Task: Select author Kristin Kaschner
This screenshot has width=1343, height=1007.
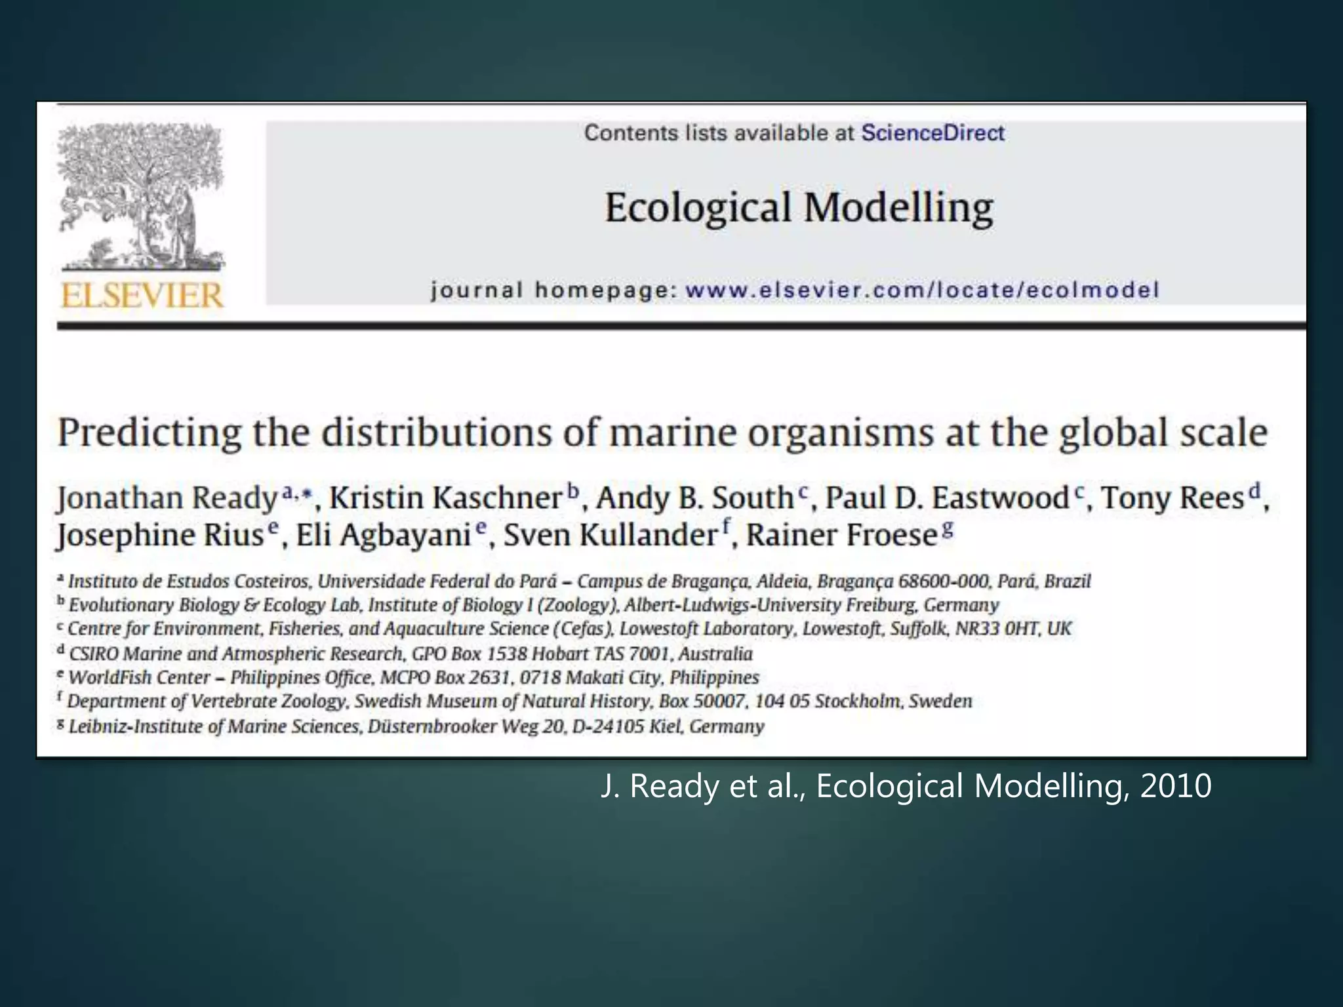Action: (446, 498)
